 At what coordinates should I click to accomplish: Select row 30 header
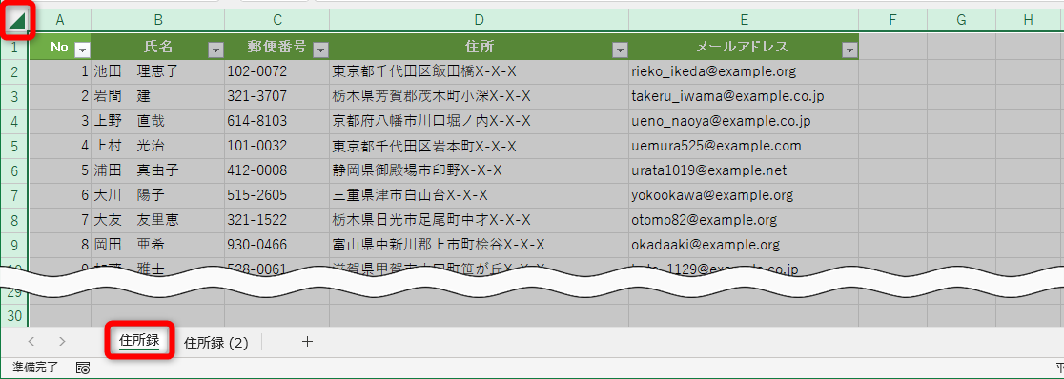[x=15, y=316]
